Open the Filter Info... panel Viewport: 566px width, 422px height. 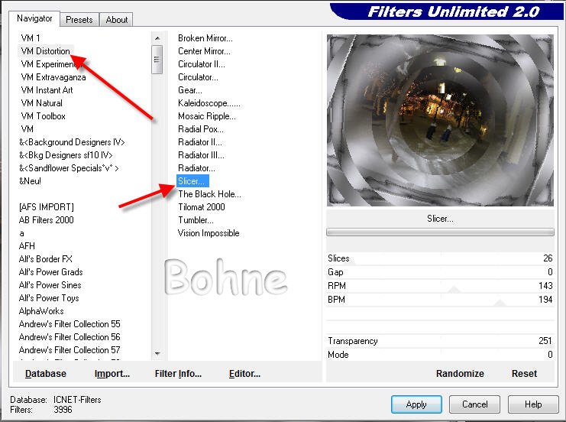point(178,374)
